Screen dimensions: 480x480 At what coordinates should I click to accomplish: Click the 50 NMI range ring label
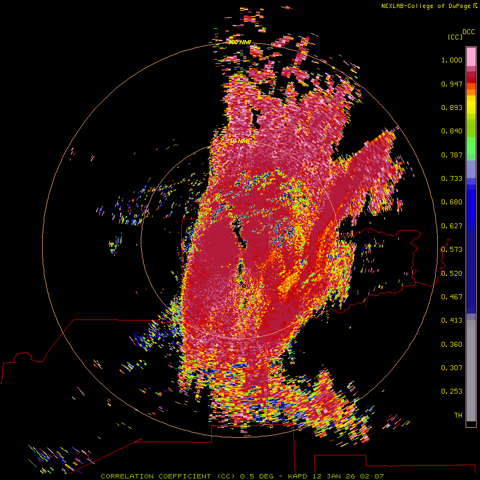239,141
